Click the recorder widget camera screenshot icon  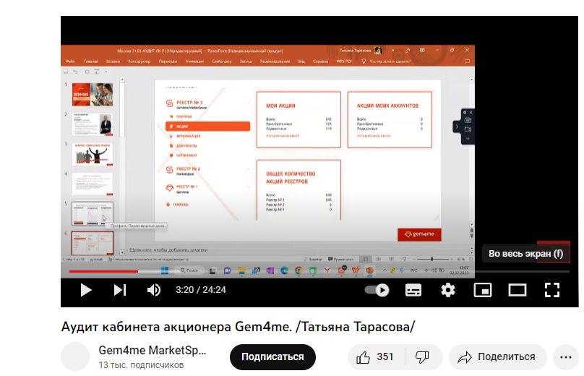click(468, 120)
